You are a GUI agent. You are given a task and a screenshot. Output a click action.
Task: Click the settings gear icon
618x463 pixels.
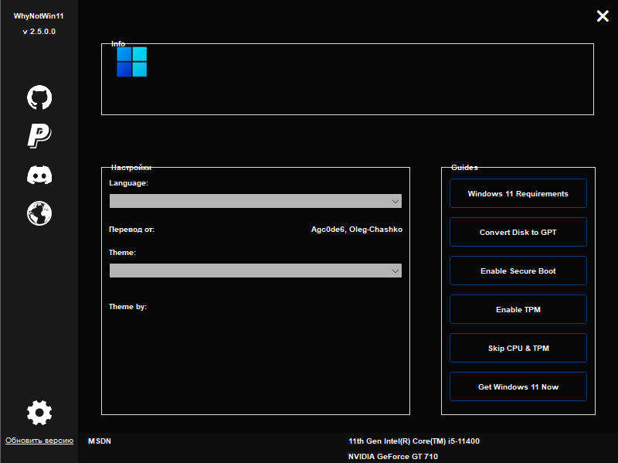click(x=39, y=413)
